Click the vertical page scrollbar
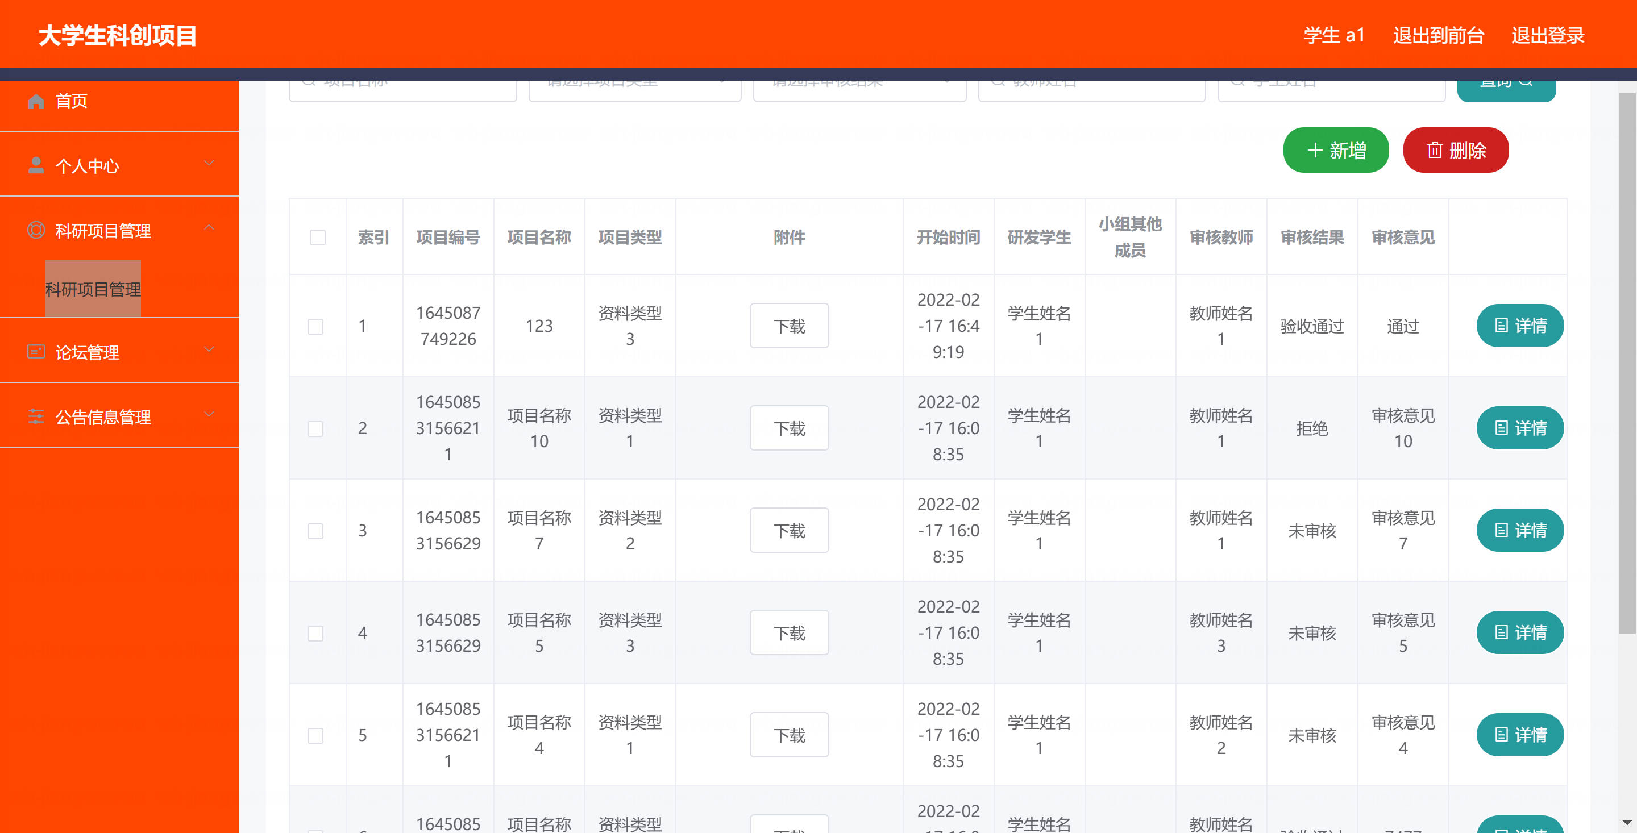This screenshot has width=1637, height=833. [1626, 362]
